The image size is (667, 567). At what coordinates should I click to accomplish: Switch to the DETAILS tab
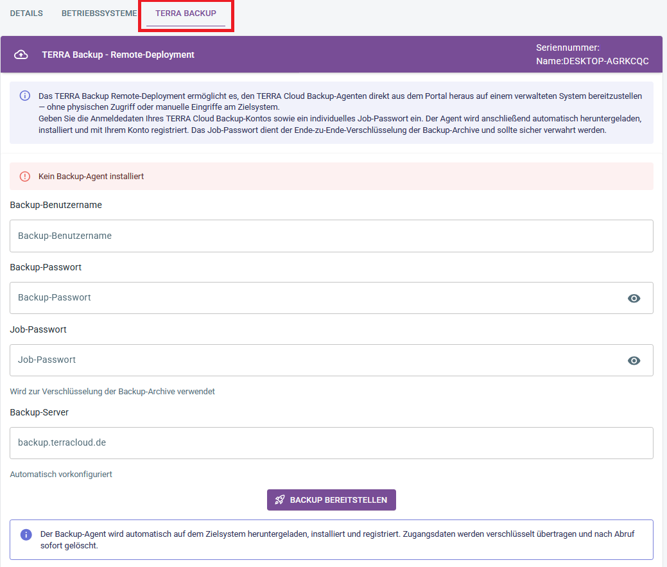coord(26,13)
